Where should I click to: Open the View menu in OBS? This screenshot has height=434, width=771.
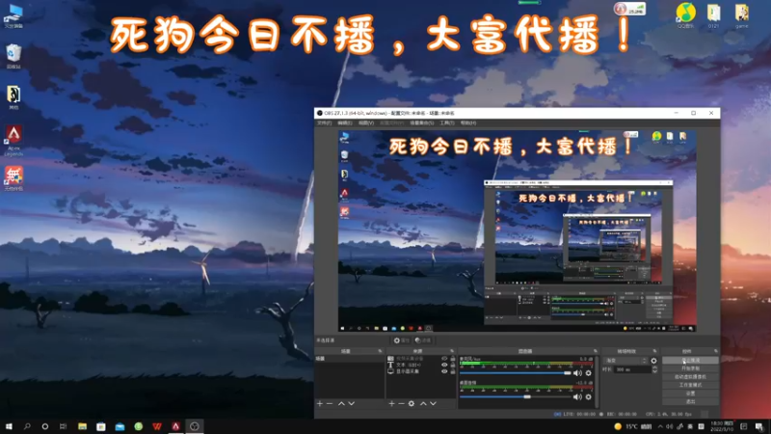click(x=366, y=123)
